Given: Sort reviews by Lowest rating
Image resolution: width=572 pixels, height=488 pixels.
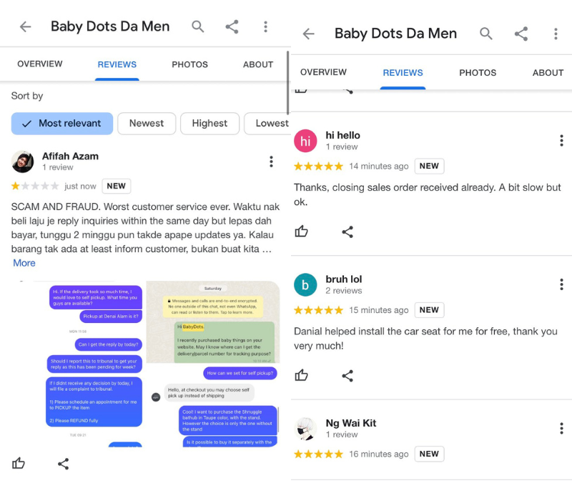Looking at the screenshot, I should point(267,124).
